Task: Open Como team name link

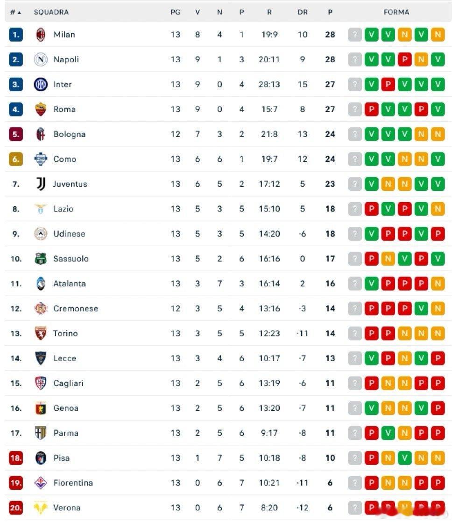Action: click(64, 159)
